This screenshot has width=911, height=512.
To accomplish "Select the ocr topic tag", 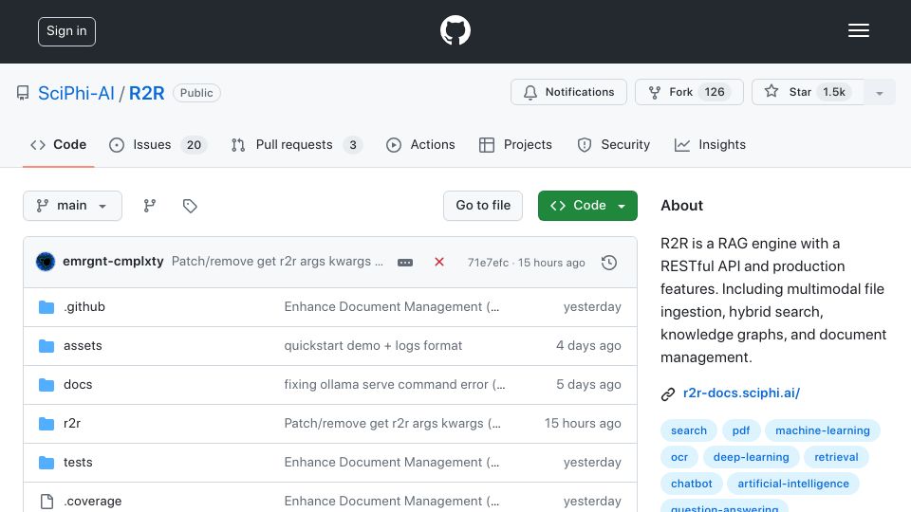I will click(x=679, y=457).
